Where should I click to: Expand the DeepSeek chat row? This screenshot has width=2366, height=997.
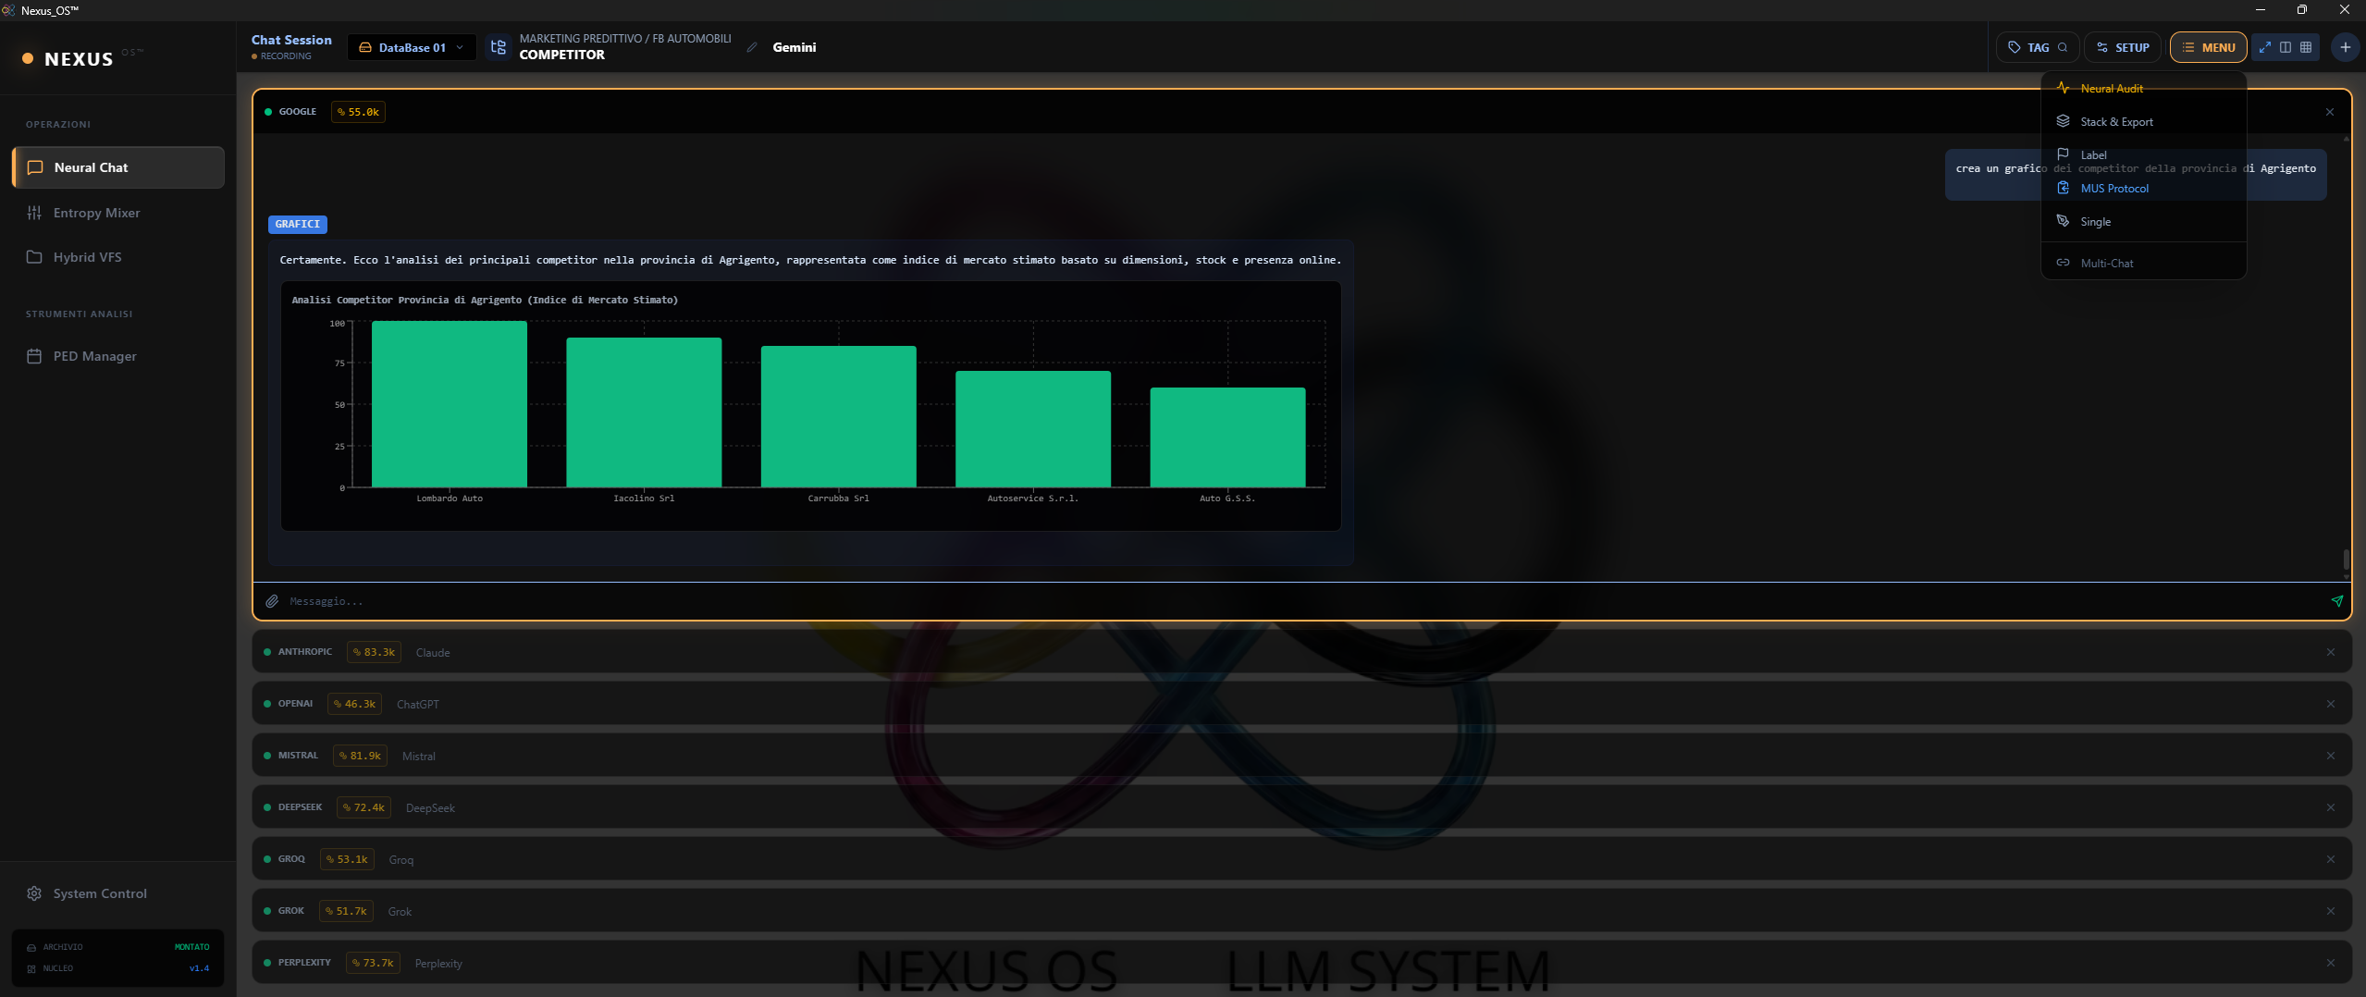[1301, 807]
